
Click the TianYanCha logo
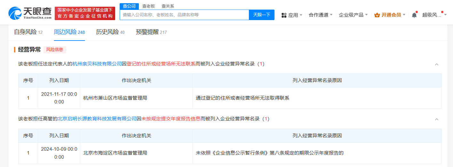(30, 13)
